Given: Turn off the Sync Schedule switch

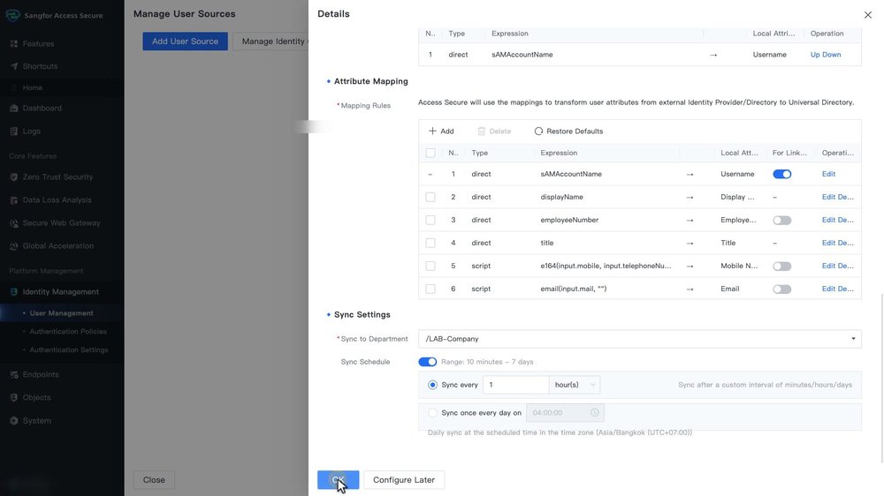Looking at the screenshot, I should pos(427,362).
